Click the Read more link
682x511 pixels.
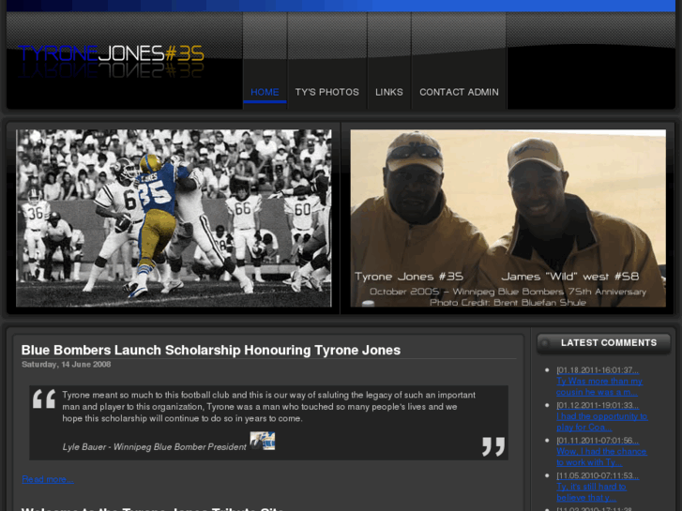(48, 479)
